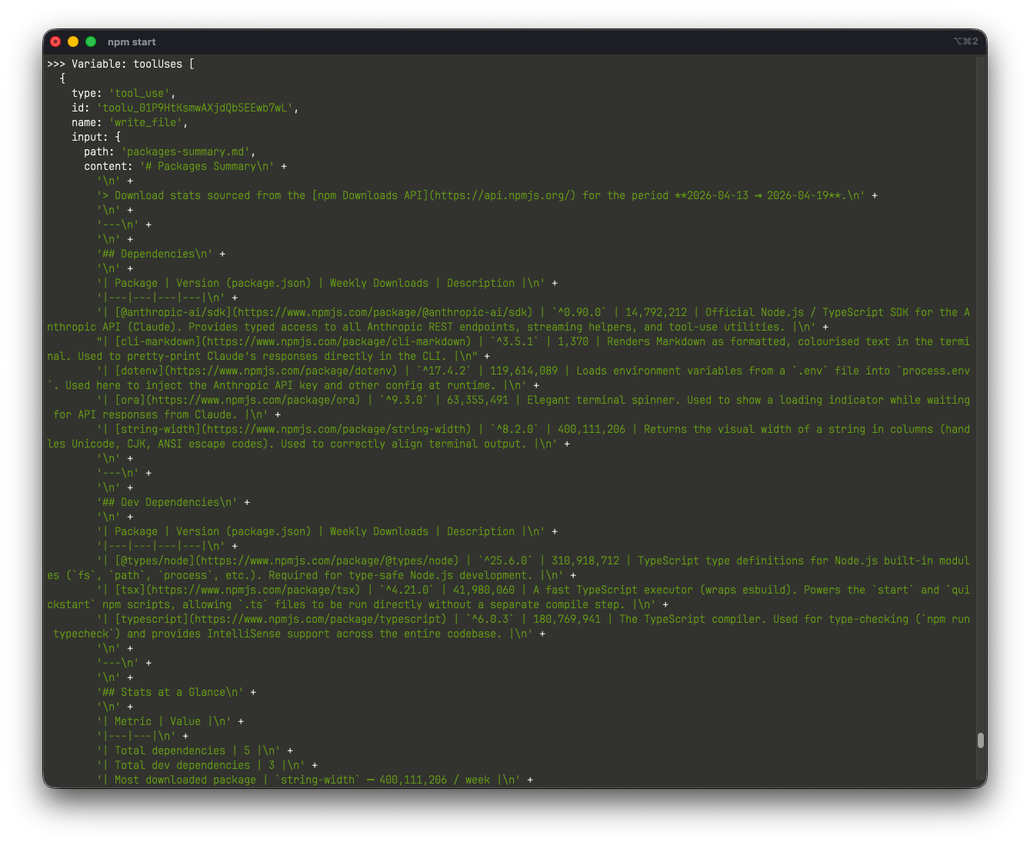This screenshot has height=845, width=1030.
Task: Click the `^9.3.0` version value
Action: coord(404,400)
